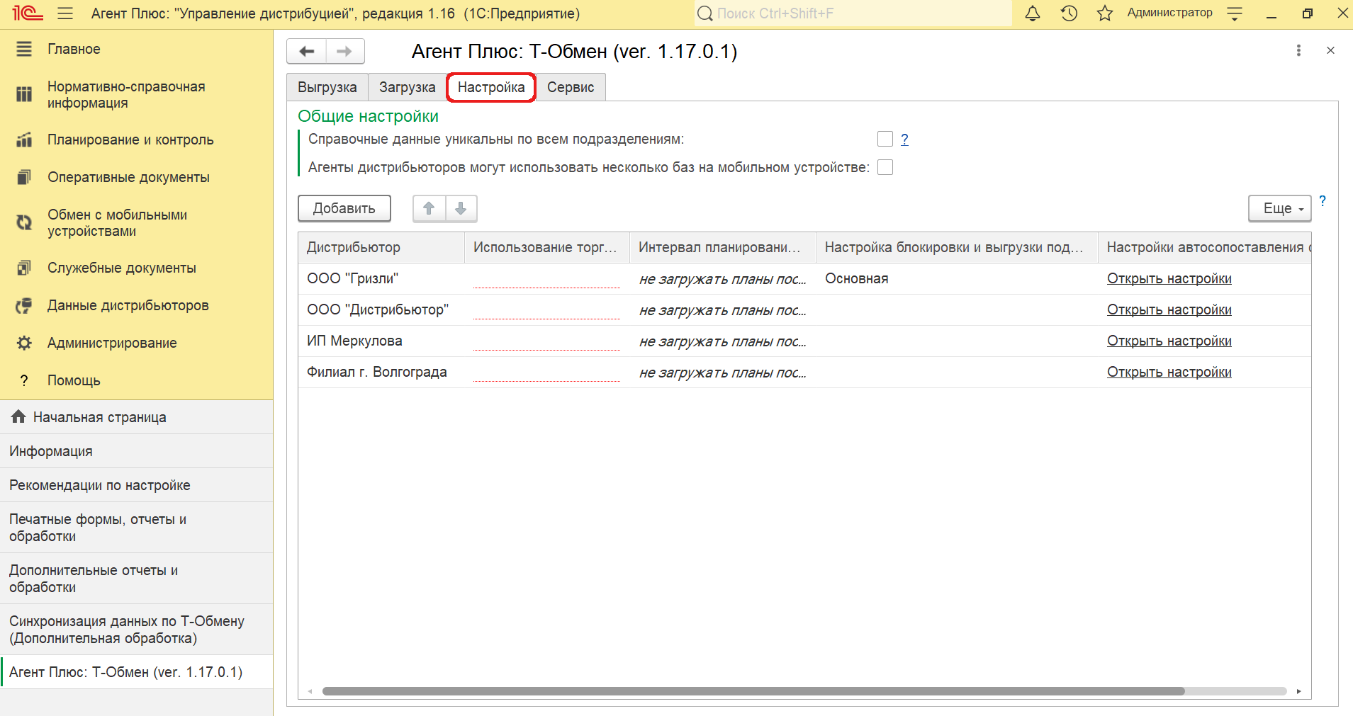
Task: Open Данные дистрибьюторов section
Action: point(128,305)
